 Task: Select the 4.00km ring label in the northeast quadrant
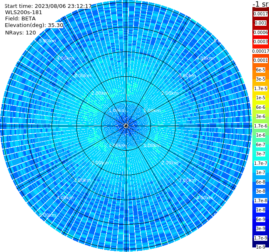click(x=205, y=58)
